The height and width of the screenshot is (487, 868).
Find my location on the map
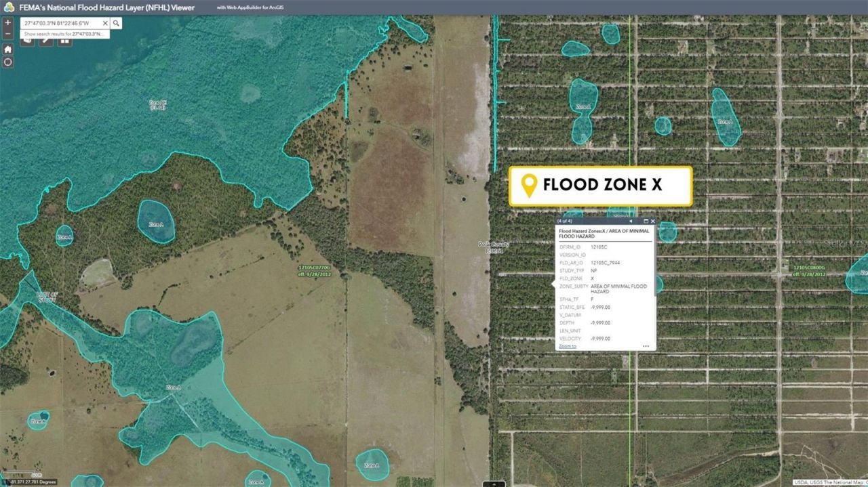(x=7, y=62)
